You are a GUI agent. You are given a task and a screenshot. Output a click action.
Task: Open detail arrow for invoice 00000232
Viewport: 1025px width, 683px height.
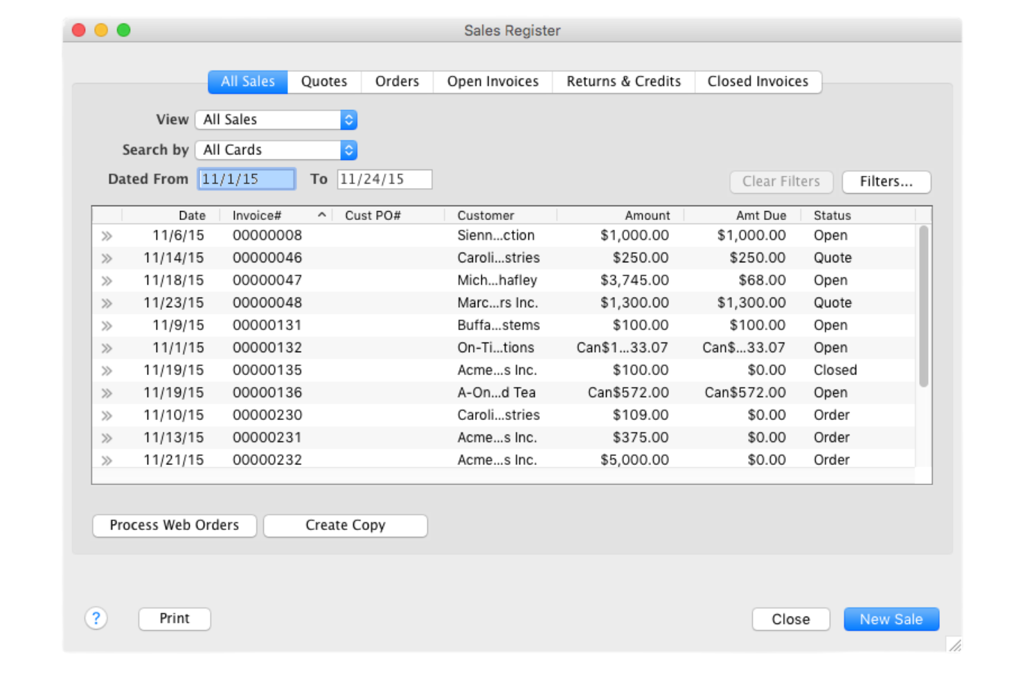click(x=107, y=460)
